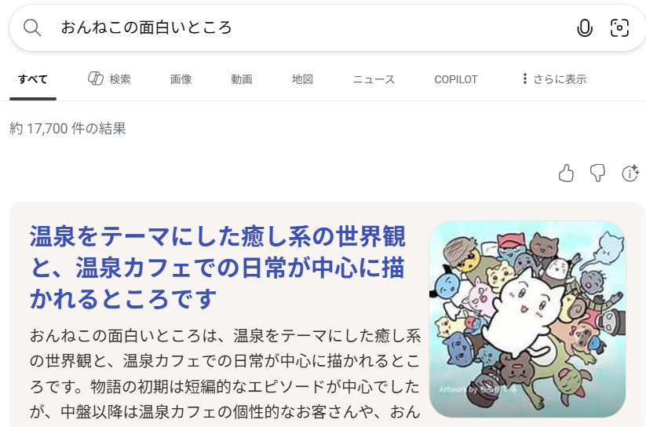
Task: Click the Copilot icon beside 検索
Action: point(96,78)
